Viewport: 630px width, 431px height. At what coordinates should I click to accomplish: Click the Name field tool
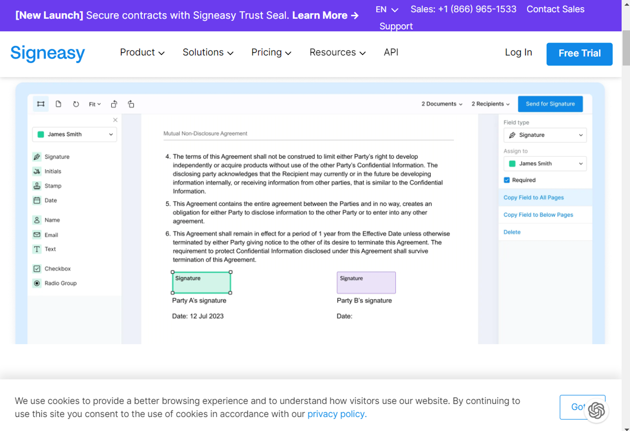52,220
